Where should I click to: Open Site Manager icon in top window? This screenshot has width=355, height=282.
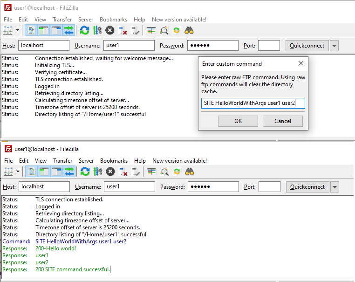[x=8, y=31]
